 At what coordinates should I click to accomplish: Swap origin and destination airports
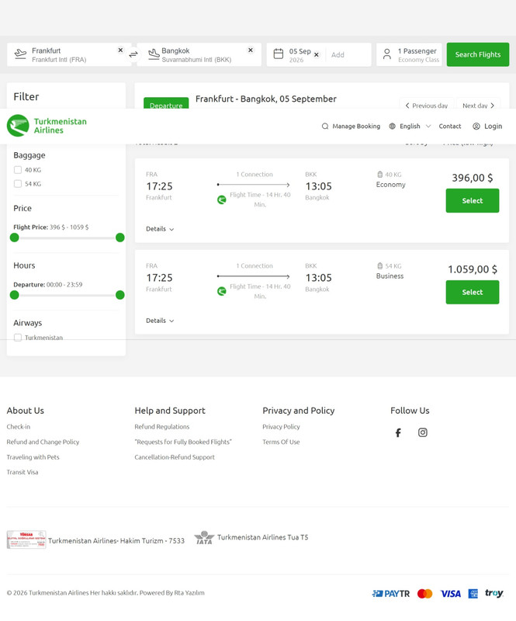point(133,54)
